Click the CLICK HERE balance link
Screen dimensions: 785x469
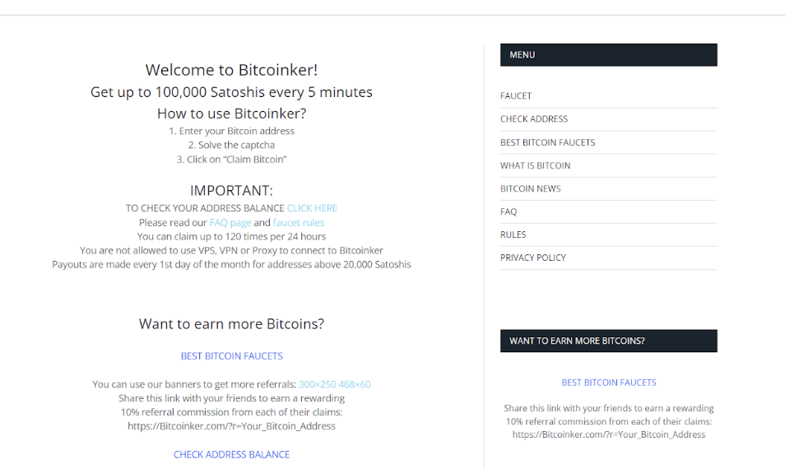[312, 207]
